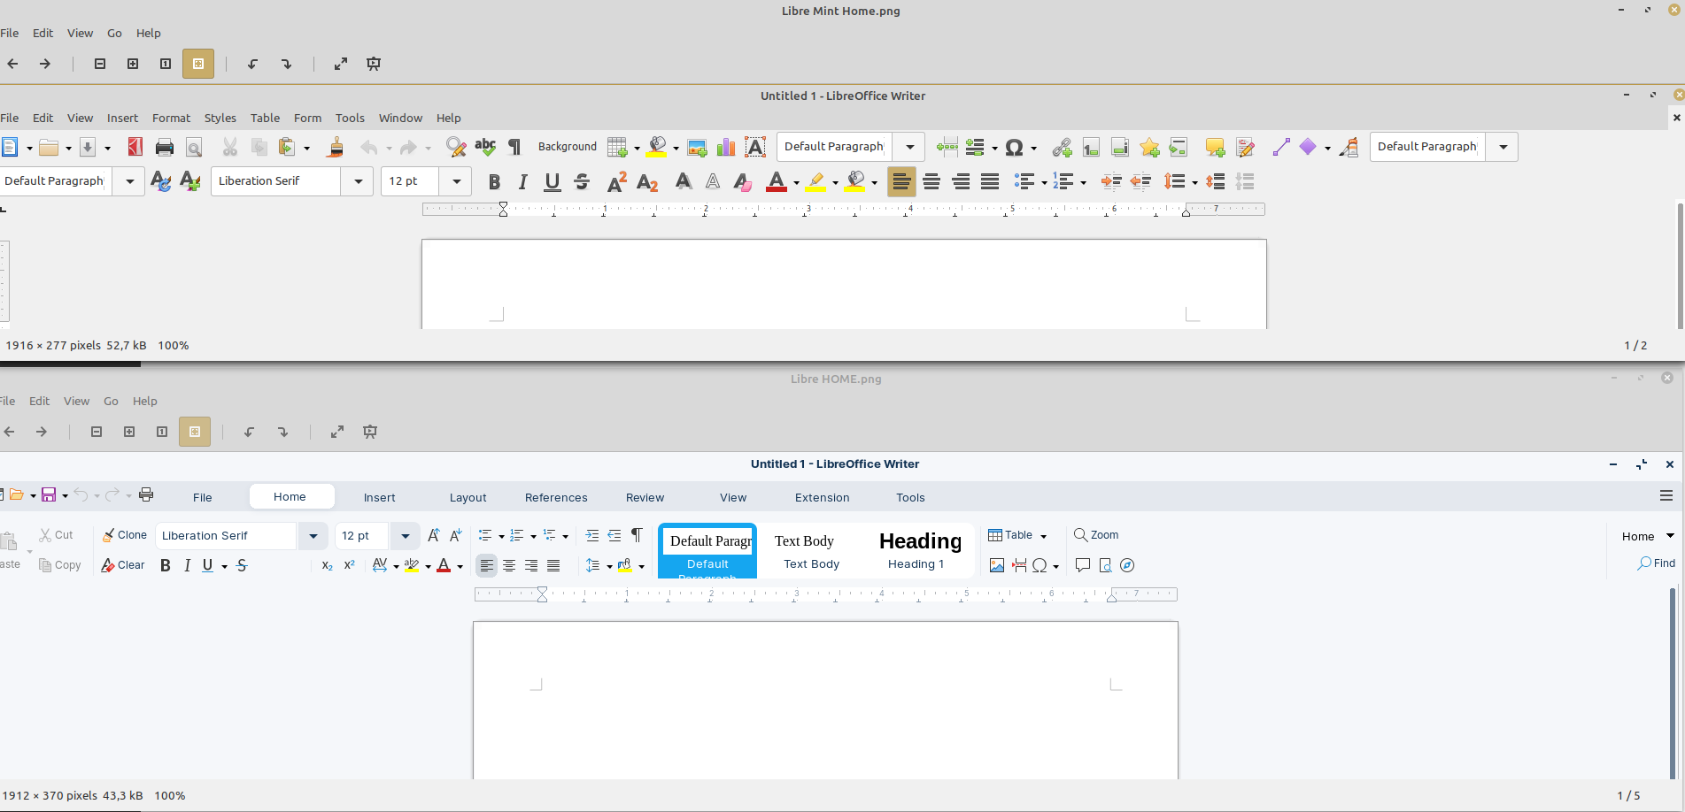
Task: Insert Chart icon in upper toolbar
Action: tap(726, 147)
